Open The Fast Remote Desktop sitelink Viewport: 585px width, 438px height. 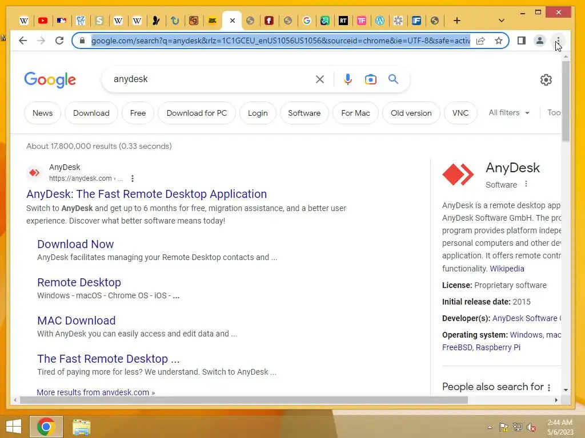(108, 359)
